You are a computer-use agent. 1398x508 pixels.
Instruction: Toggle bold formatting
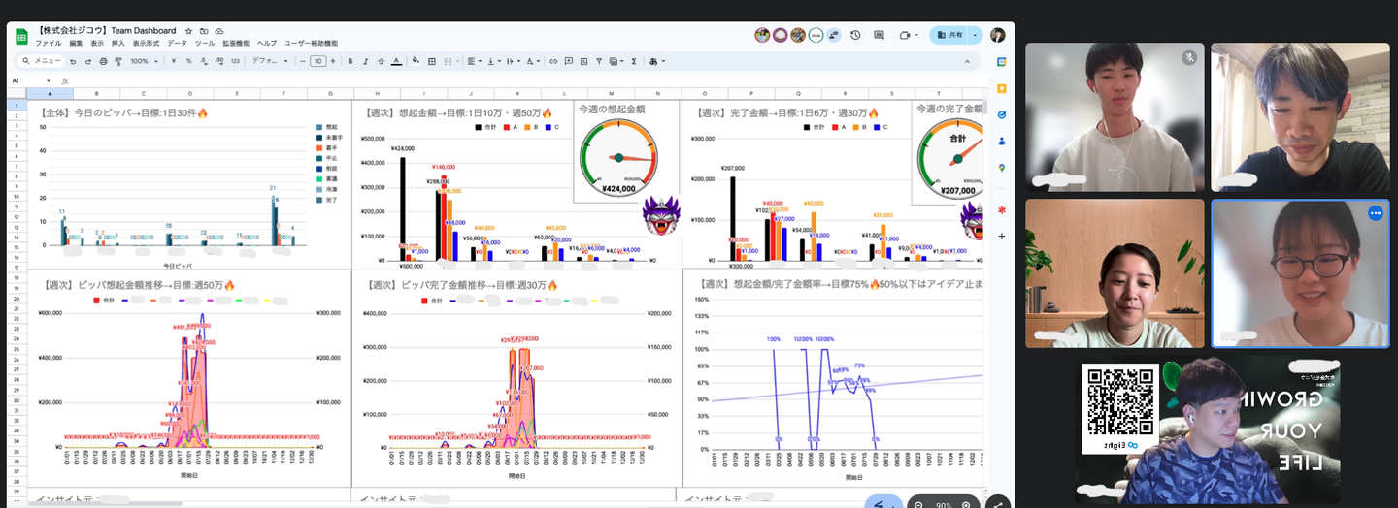coord(349,61)
